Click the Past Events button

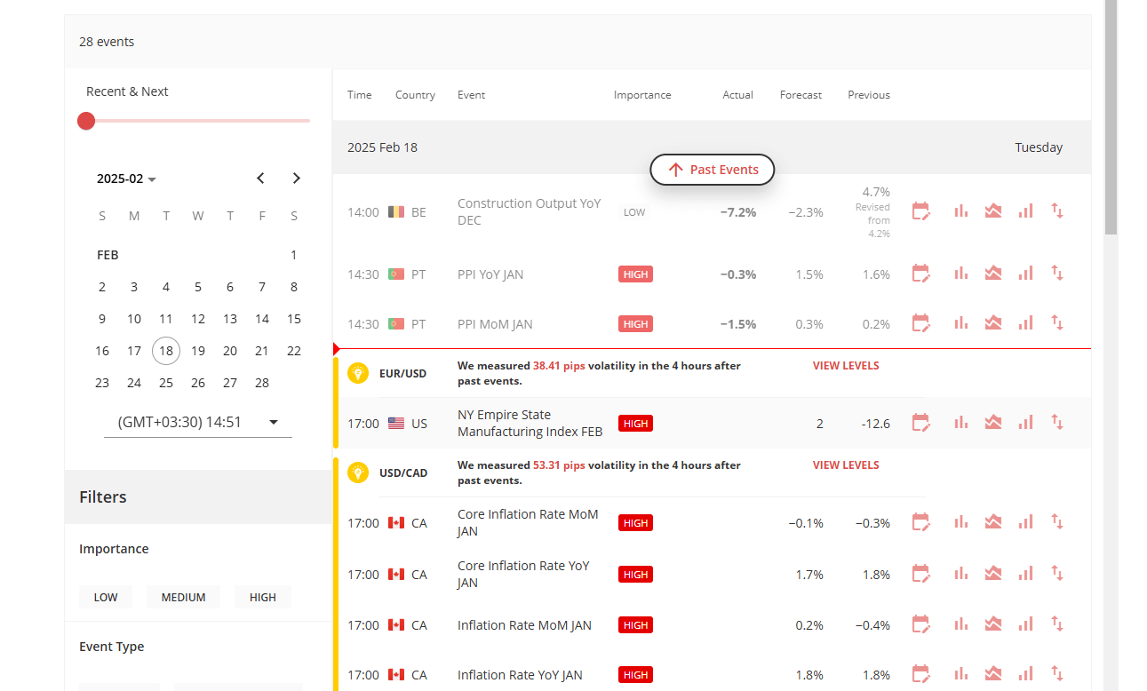click(x=712, y=170)
